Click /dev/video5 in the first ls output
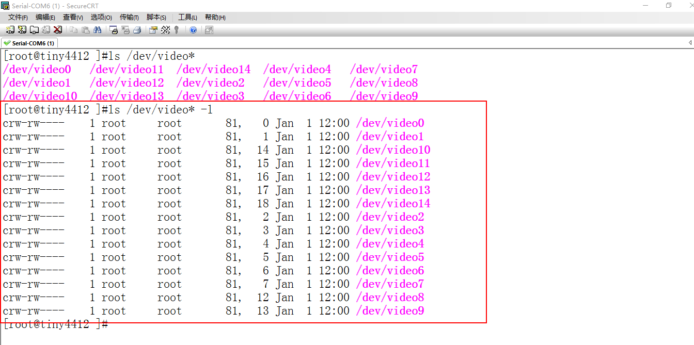694x345 pixels. (x=297, y=83)
